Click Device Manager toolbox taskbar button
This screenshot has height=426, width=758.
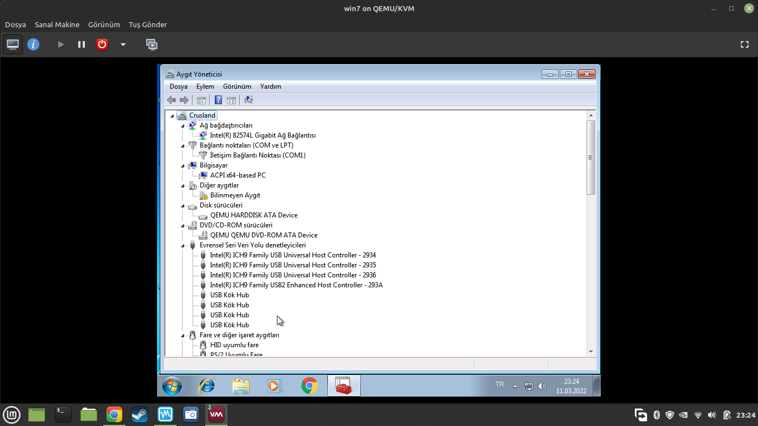344,386
